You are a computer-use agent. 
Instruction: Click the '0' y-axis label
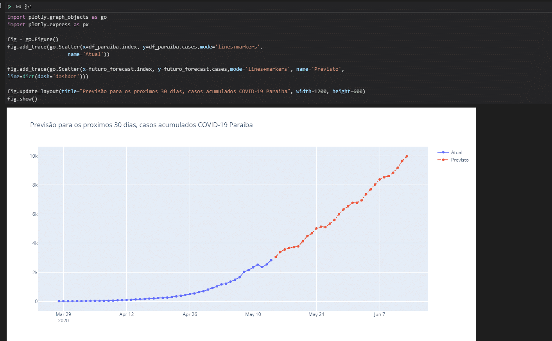click(36, 302)
